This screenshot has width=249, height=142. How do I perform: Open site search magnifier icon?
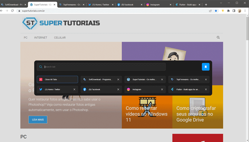coord(218,38)
